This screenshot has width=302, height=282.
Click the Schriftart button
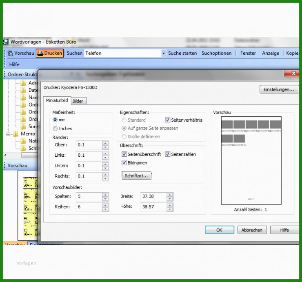137,175
